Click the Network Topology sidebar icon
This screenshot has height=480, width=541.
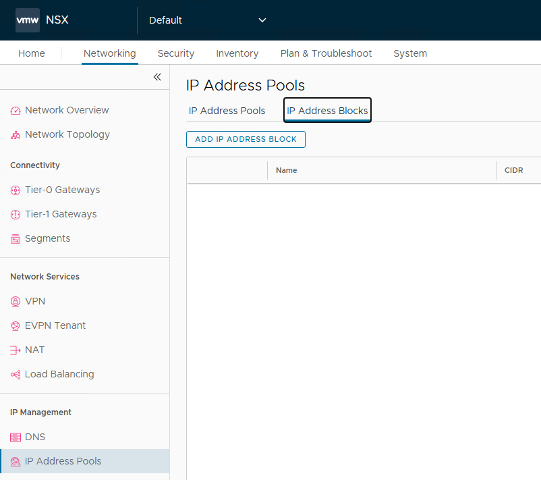click(16, 135)
